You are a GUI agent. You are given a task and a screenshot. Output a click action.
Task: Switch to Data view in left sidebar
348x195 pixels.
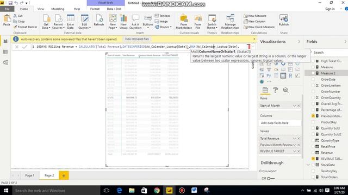(x=5, y=52)
